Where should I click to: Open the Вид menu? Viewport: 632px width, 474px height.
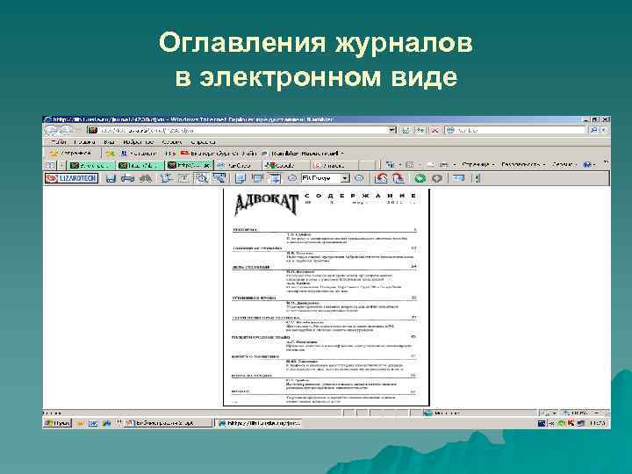click(x=109, y=142)
